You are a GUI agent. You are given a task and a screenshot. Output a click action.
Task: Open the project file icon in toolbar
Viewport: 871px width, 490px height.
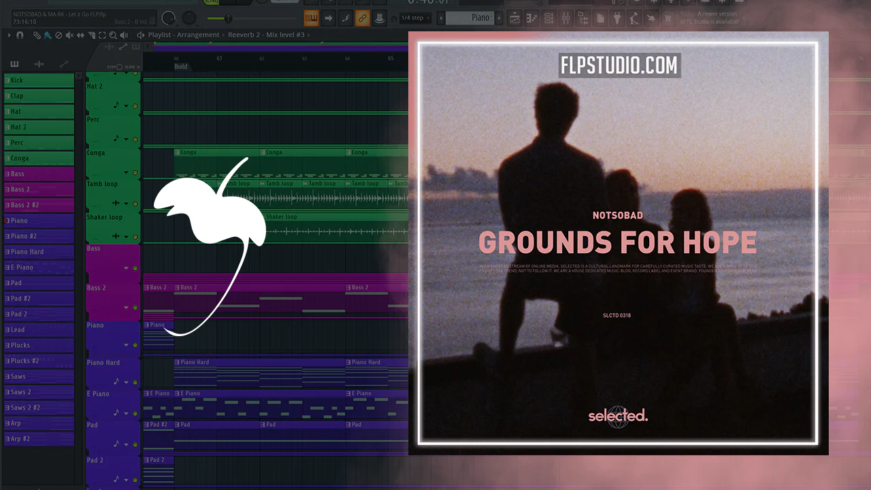tap(599, 18)
